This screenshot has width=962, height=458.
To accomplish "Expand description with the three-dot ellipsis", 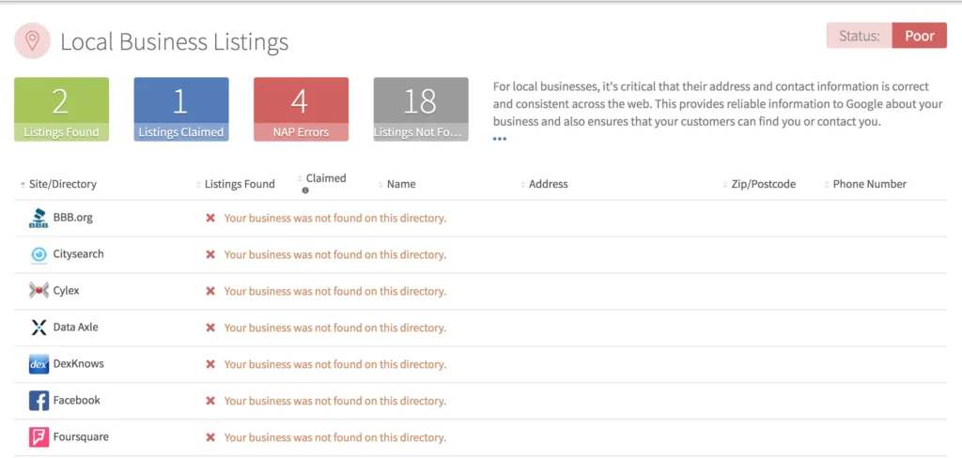I will [499, 139].
